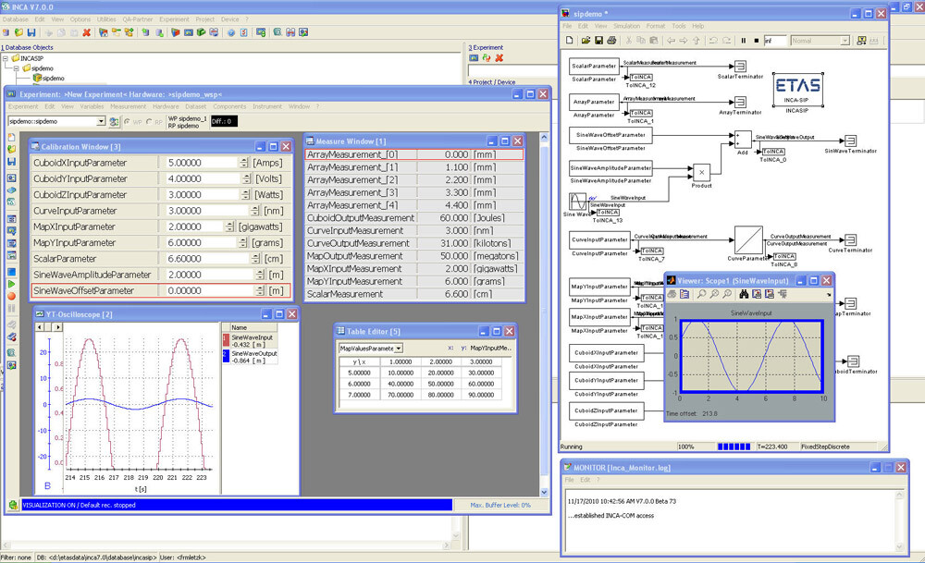
Task: Click the binoculars icon in INCA main toolbar
Action: [x=290, y=32]
